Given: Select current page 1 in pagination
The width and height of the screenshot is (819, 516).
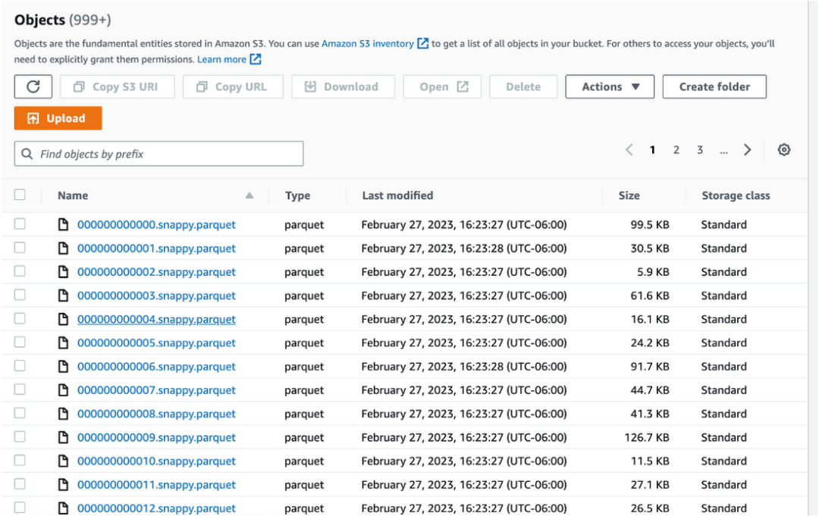Looking at the screenshot, I should (x=652, y=150).
